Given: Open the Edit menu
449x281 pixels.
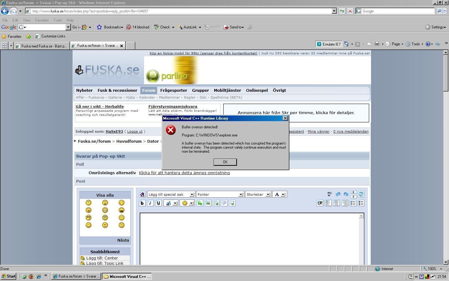Looking at the screenshot, I should point(15,20).
